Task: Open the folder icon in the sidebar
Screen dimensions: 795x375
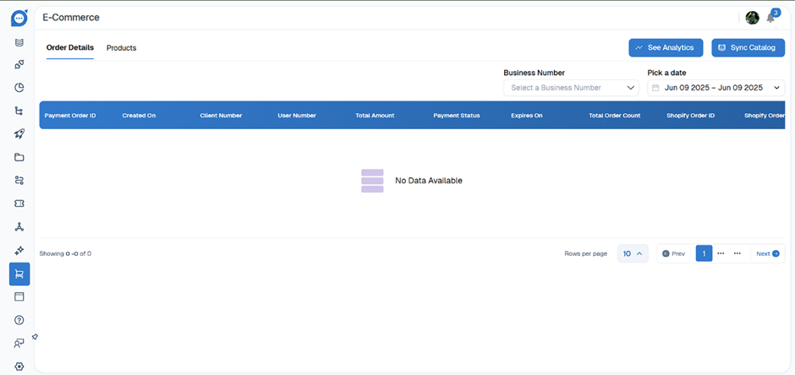Action: point(19,157)
